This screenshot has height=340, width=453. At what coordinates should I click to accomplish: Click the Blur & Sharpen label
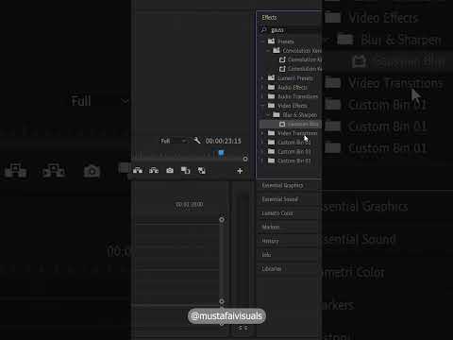click(x=300, y=115)
